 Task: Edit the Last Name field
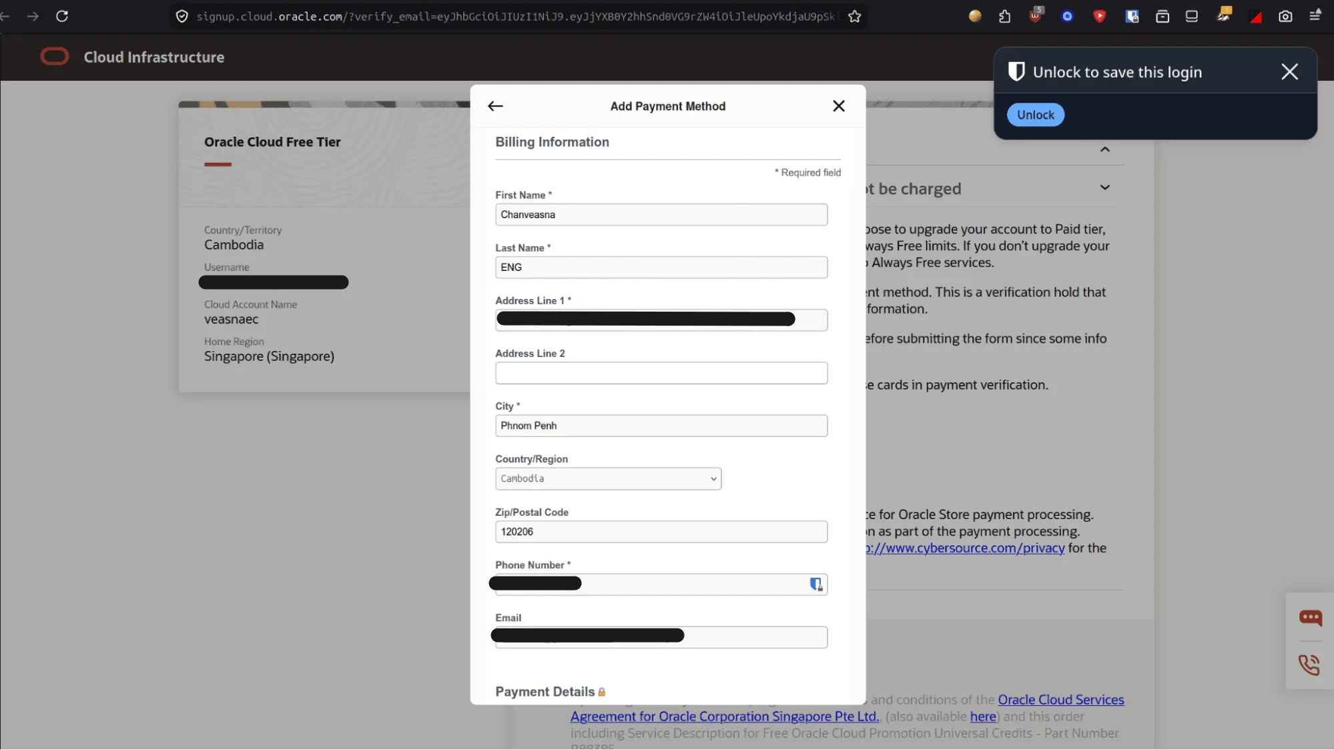pyautogui.click(x=661, y=268)
